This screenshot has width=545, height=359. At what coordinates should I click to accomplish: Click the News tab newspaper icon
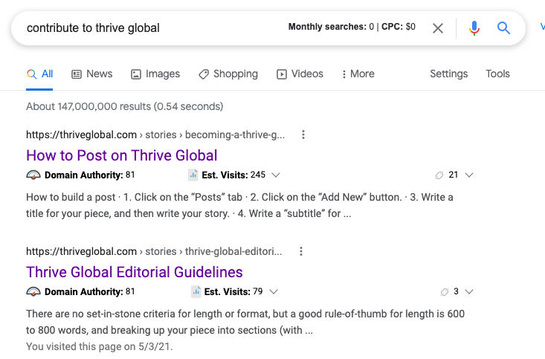click(x=77, y=74)
